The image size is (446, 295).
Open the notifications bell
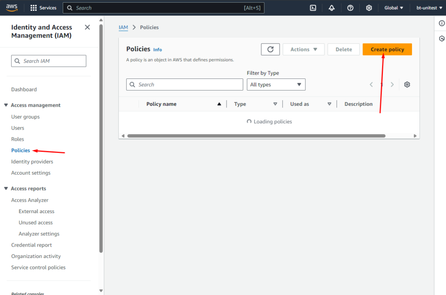click(x=331, y=8)
